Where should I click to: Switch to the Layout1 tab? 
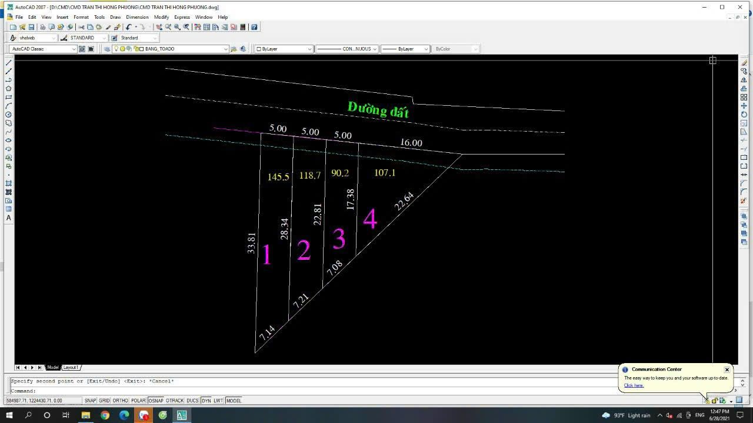70,367
